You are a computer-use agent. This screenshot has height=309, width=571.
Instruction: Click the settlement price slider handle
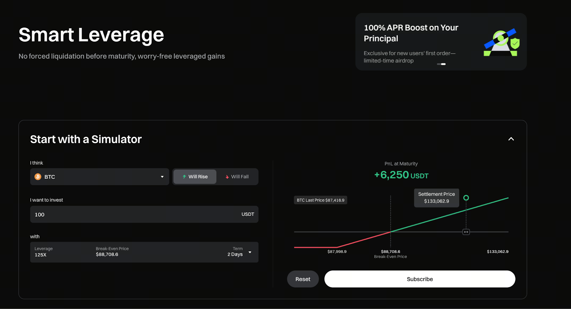[466, 232]
